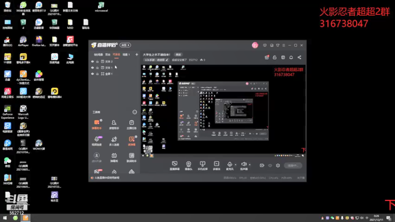Open stream settings gear icon
Screen dimensions: 395x222
278,165
